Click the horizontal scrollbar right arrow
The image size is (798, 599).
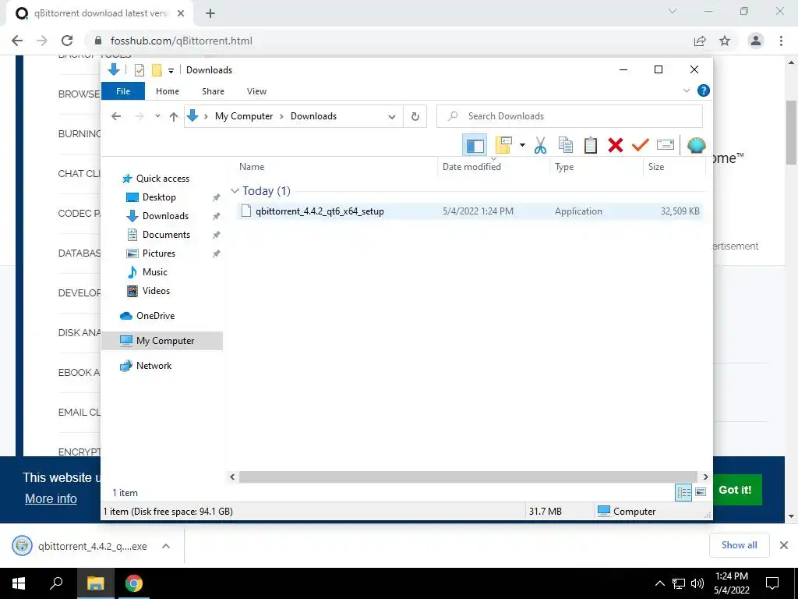pyautogui.click(x=705, y=477)
